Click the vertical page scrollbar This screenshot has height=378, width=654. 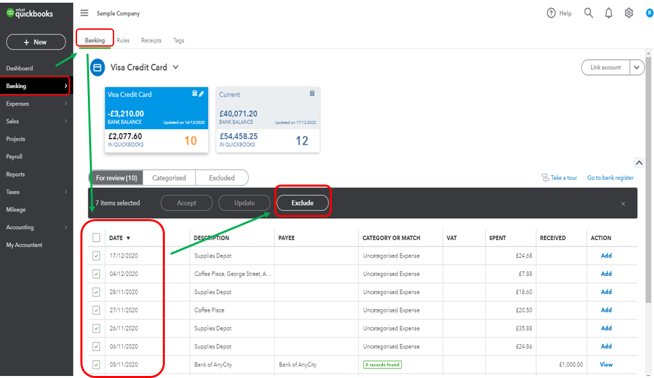click(648, 180)
